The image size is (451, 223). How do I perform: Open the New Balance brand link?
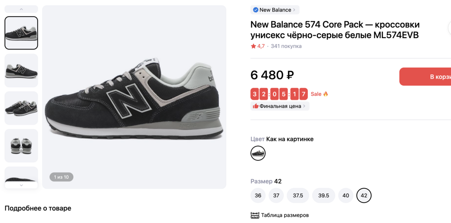point(275,10)
